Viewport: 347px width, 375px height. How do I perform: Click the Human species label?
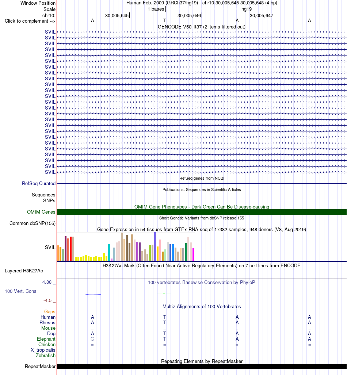tap(48, 317)
